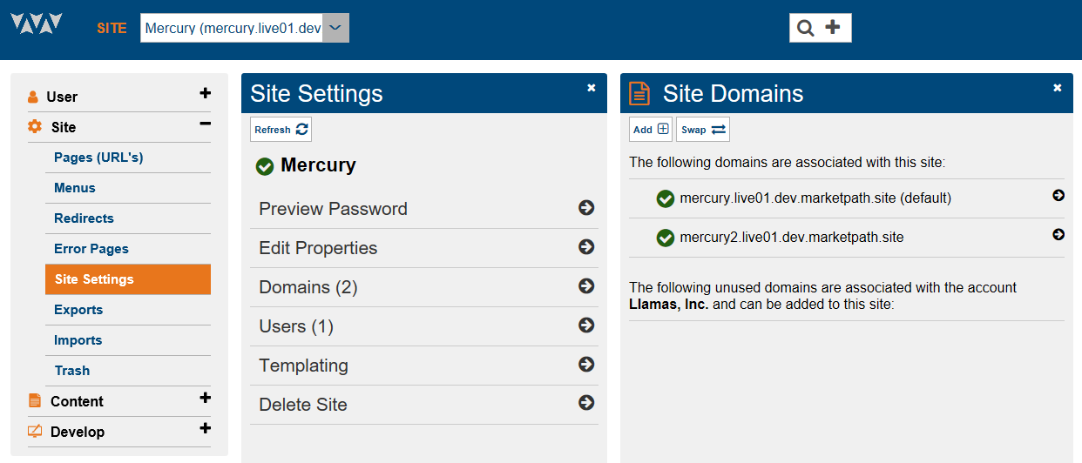Click arrow icon next to Delete Site
The height and width of the screenshot is (463, 1082).
click(x=586, y=403)
